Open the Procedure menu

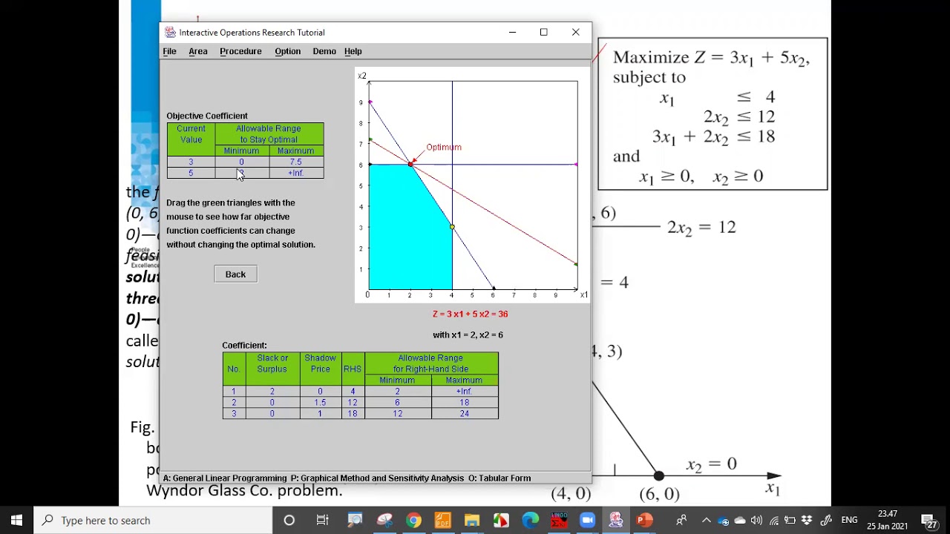click(x=240, y=51)
